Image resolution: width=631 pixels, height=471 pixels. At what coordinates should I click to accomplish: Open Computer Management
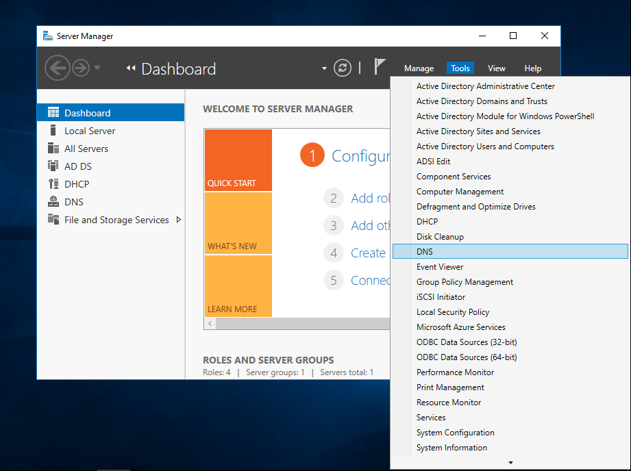pos(510,192)
